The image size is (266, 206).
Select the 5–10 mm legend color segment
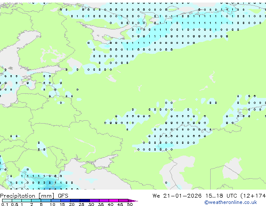[46, 201]
